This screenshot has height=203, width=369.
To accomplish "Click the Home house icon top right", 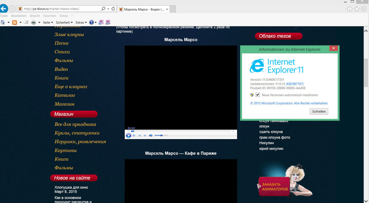I will coord(350,9).
